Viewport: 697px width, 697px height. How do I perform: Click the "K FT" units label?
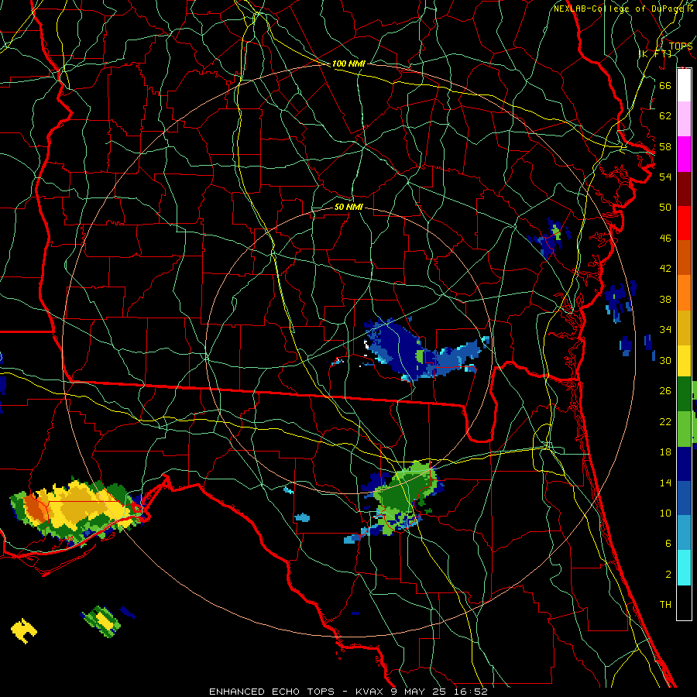[655, 53]
